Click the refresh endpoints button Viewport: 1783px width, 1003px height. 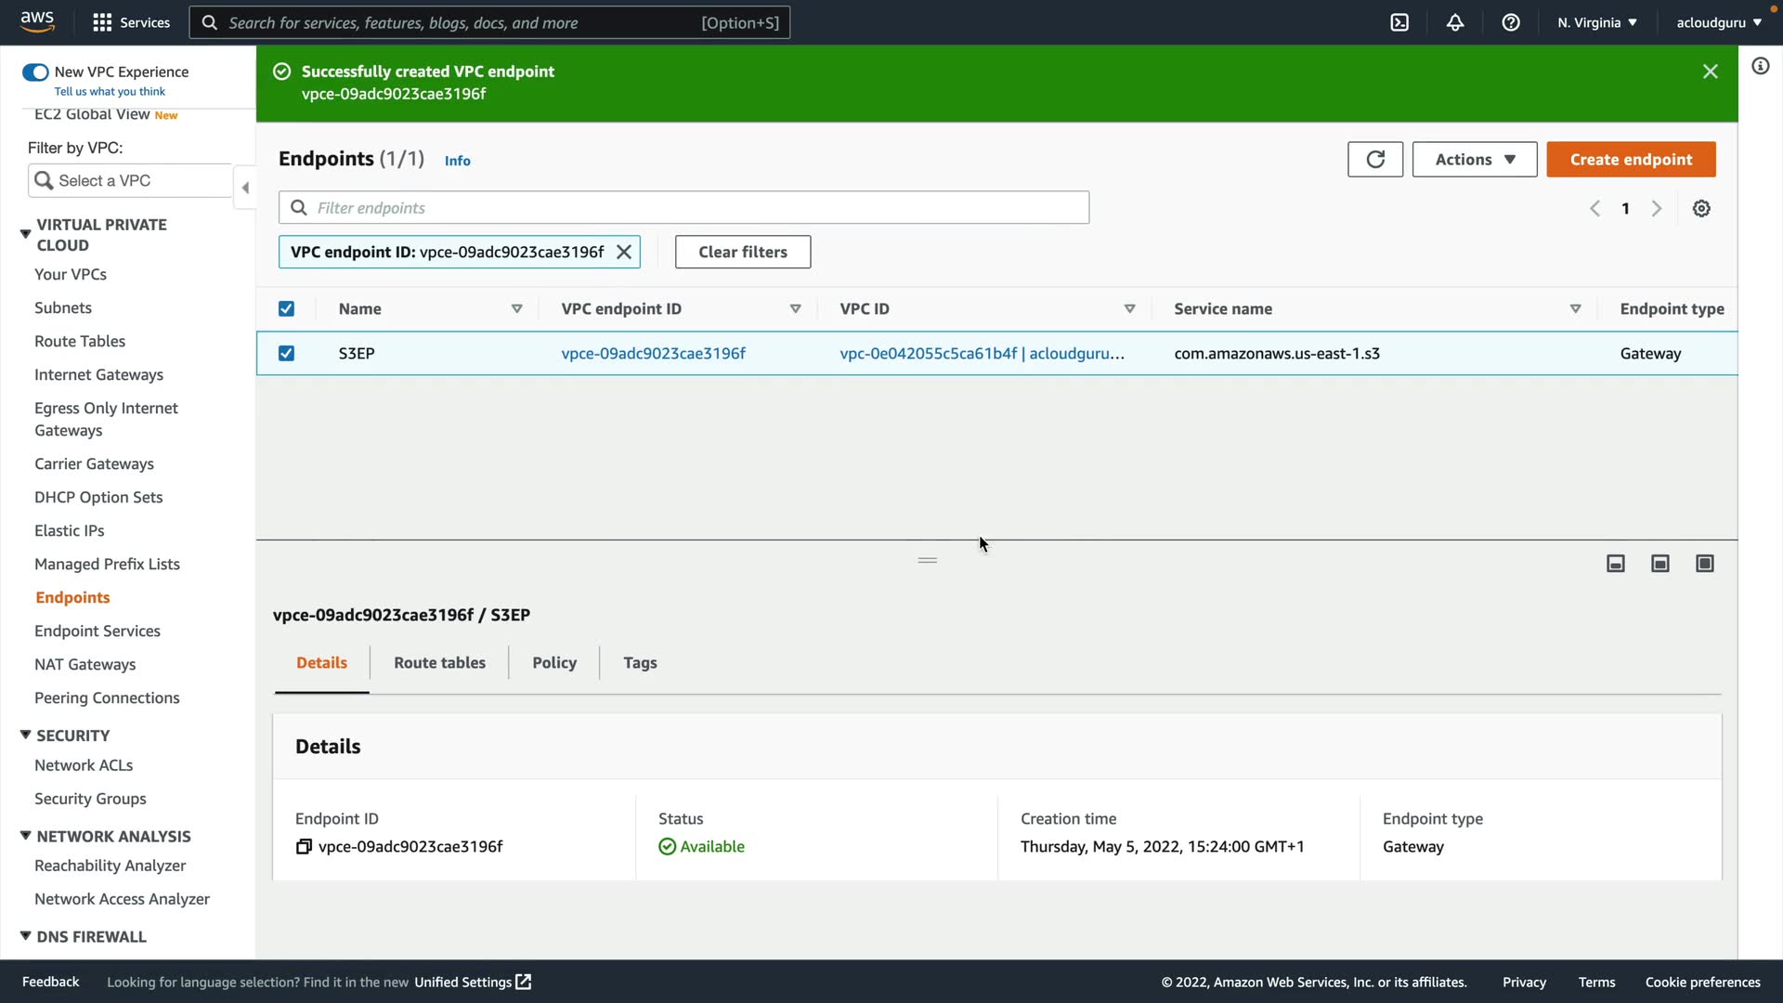(x=1375, y=160)
